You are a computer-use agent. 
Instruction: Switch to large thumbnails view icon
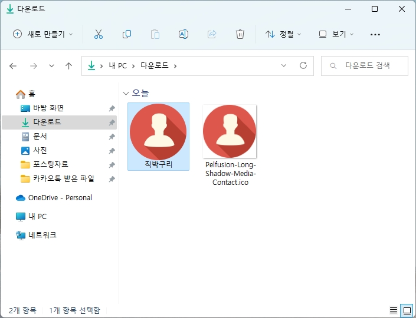pyautogui.click(x=407, y=310)
